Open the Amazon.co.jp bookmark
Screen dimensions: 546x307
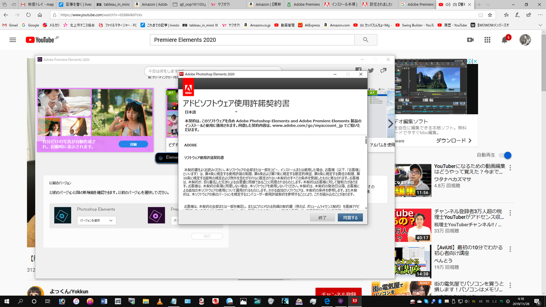(x=257, y=25)
